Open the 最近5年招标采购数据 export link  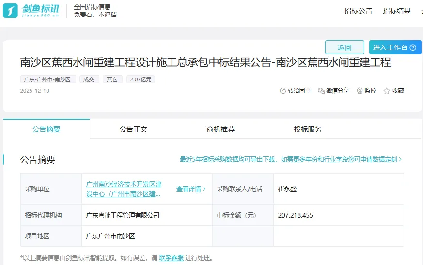[x=291, y=159]
